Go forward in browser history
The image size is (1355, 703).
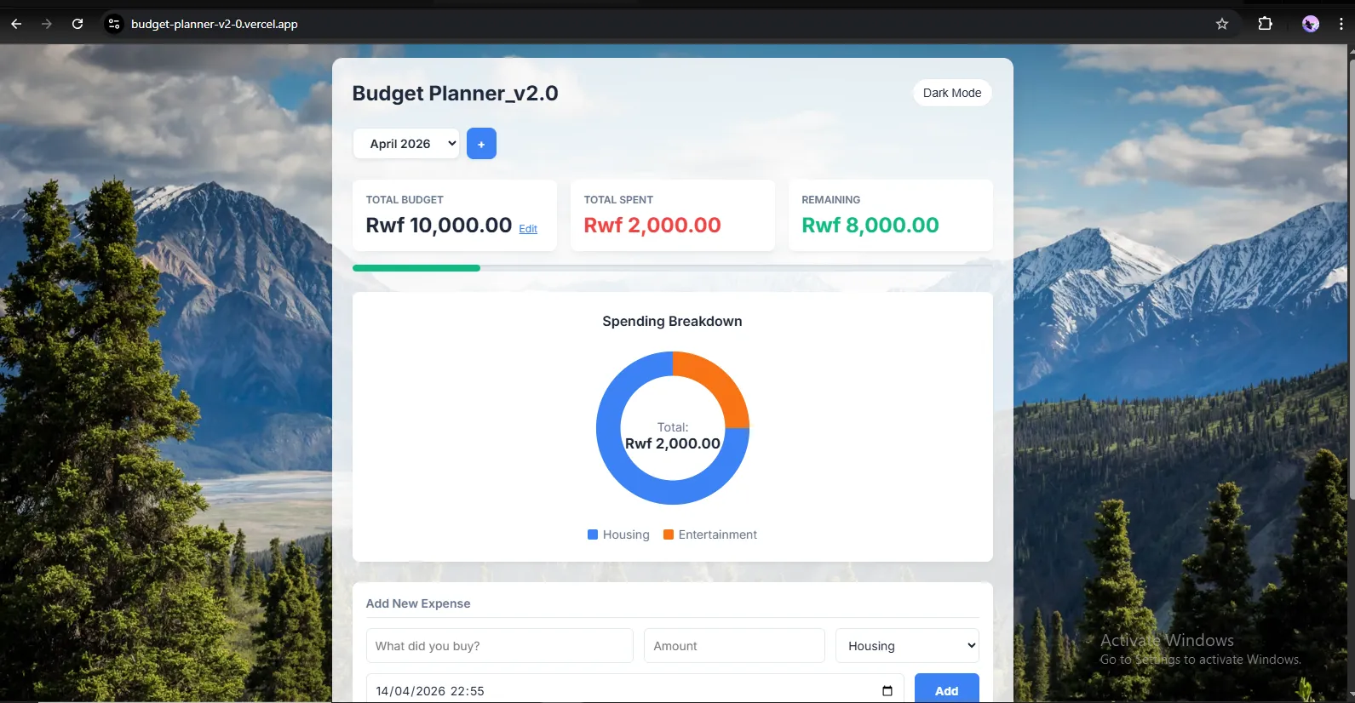[x=47, y=24]
